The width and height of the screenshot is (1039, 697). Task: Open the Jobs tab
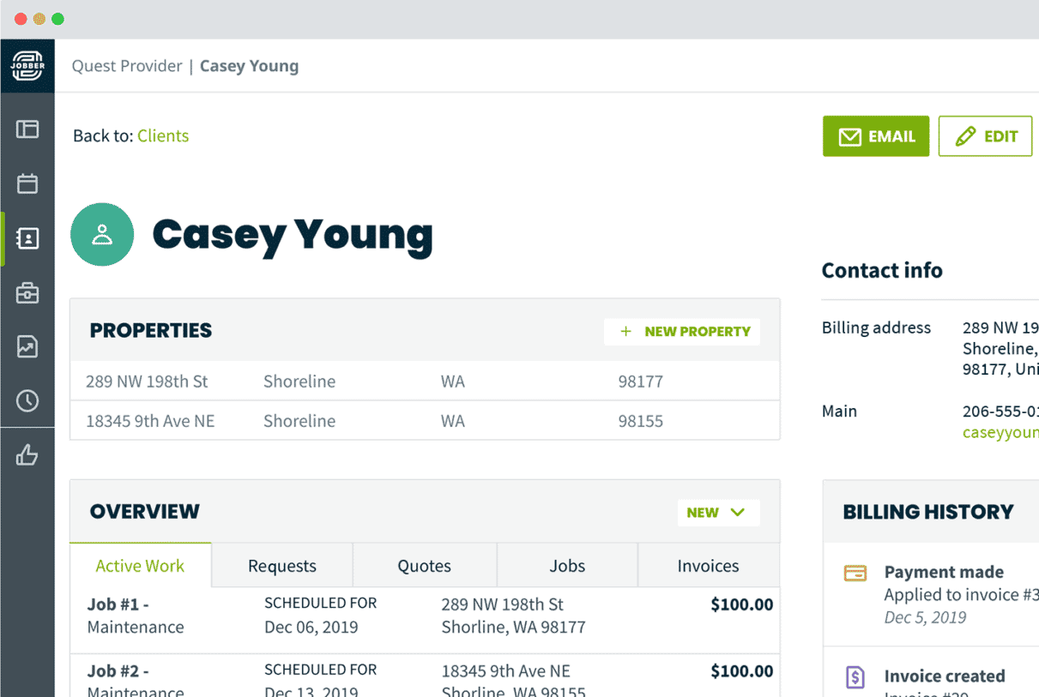567,566
